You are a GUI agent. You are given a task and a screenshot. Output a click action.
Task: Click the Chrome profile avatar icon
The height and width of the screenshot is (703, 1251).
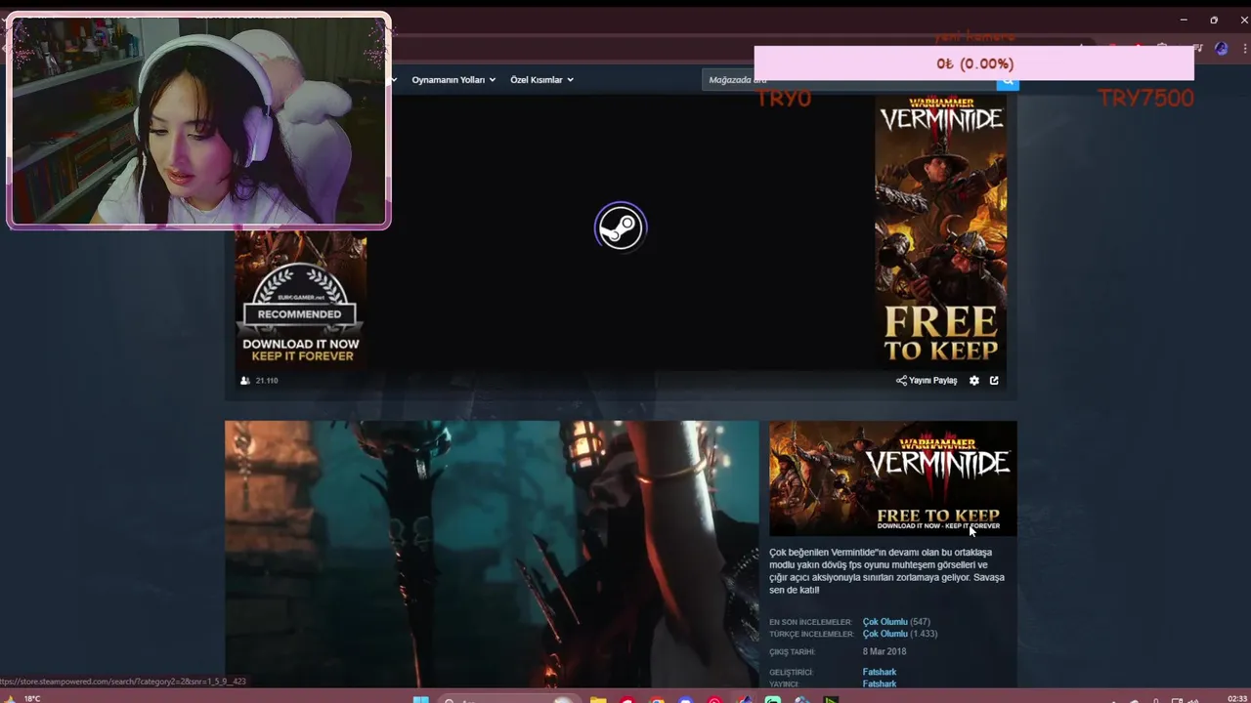(x=1221, y=48)
